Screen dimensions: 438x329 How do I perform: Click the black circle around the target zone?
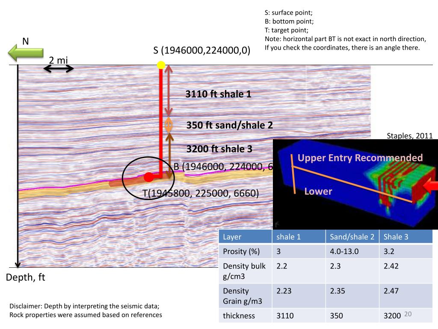pos(148,178)
